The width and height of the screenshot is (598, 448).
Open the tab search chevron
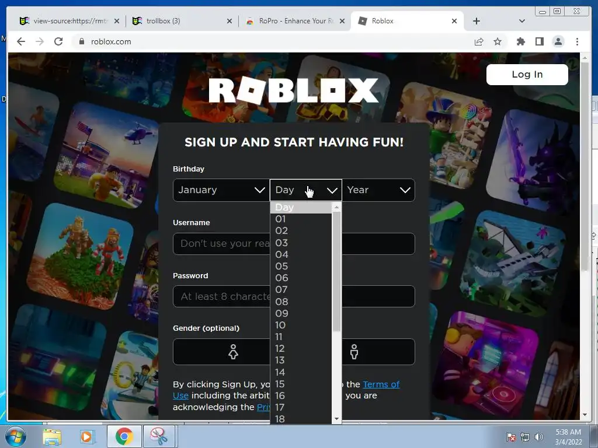tap(521, 21)
